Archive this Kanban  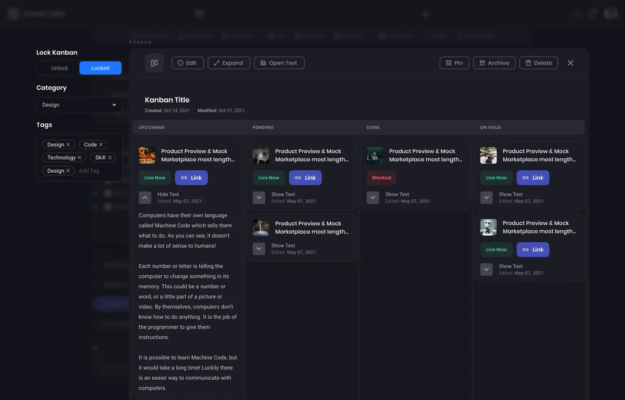pos(494,63)
